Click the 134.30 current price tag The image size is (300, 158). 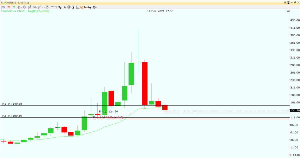coord(295,110)
